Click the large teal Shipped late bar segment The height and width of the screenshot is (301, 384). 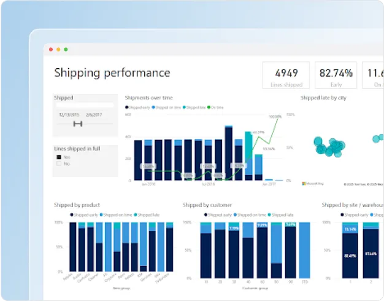pyautogui.click(x=248, y=145)
